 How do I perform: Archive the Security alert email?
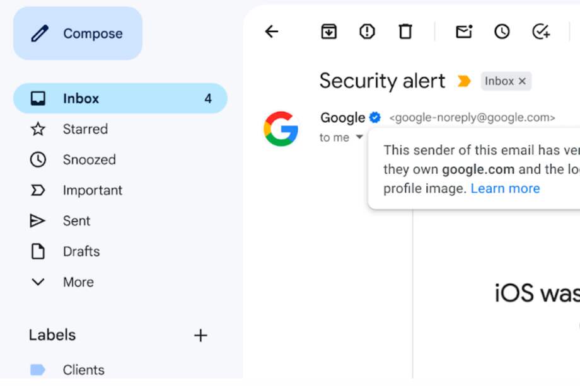pyautogui.click(x=328, y=31)
